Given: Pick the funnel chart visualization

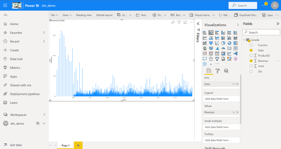Looking at the screenshot, I should [x=211, y=43].
